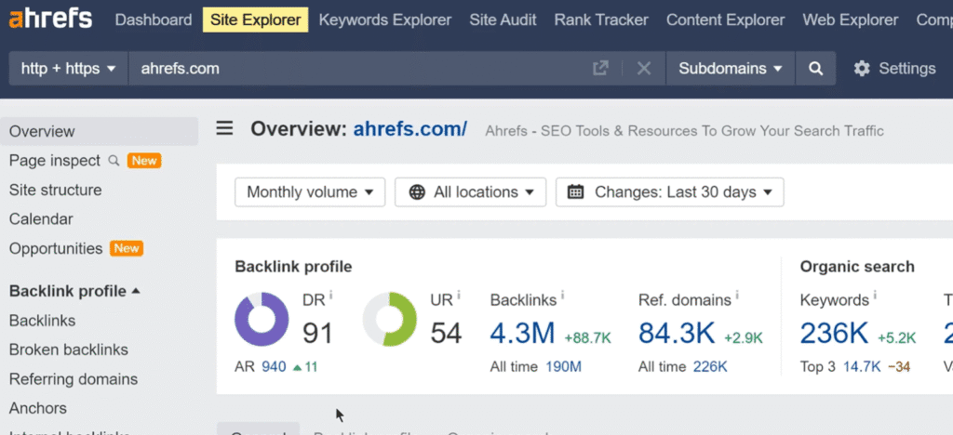Toggle the hamburger sidebar menu icon
This screenshot has height=435, width=953.
(x=225, y=128)
